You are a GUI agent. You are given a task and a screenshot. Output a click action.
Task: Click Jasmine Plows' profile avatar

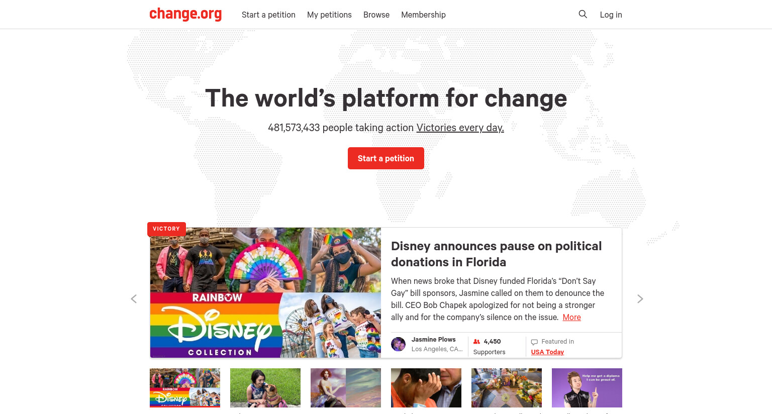tap(398, 344)
